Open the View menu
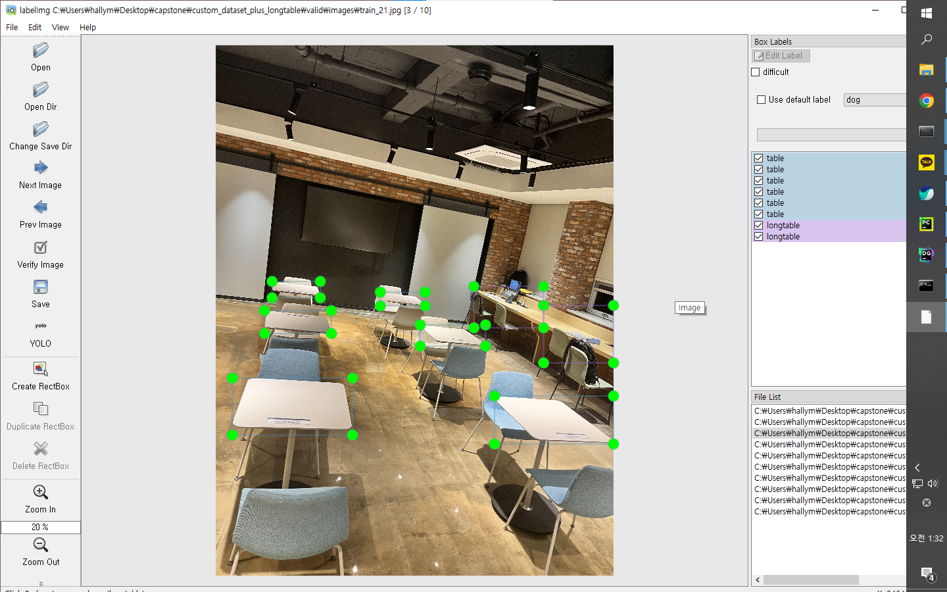Image resolution: width=947 pixels, height=592 pixels. point(61,27)
